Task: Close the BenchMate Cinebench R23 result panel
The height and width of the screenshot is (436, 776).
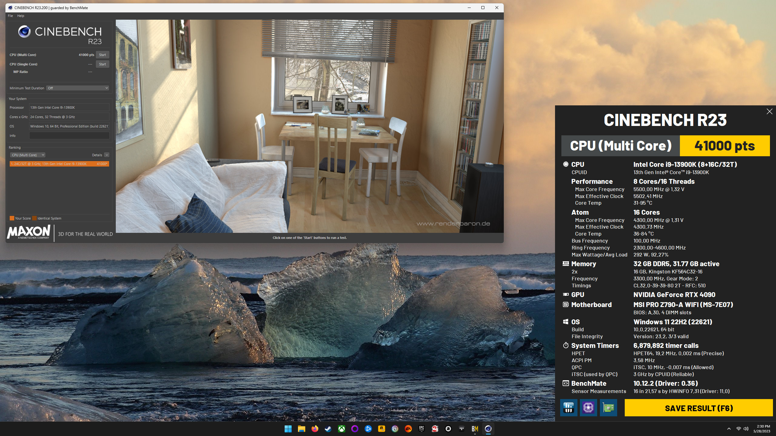Action: 769,111
